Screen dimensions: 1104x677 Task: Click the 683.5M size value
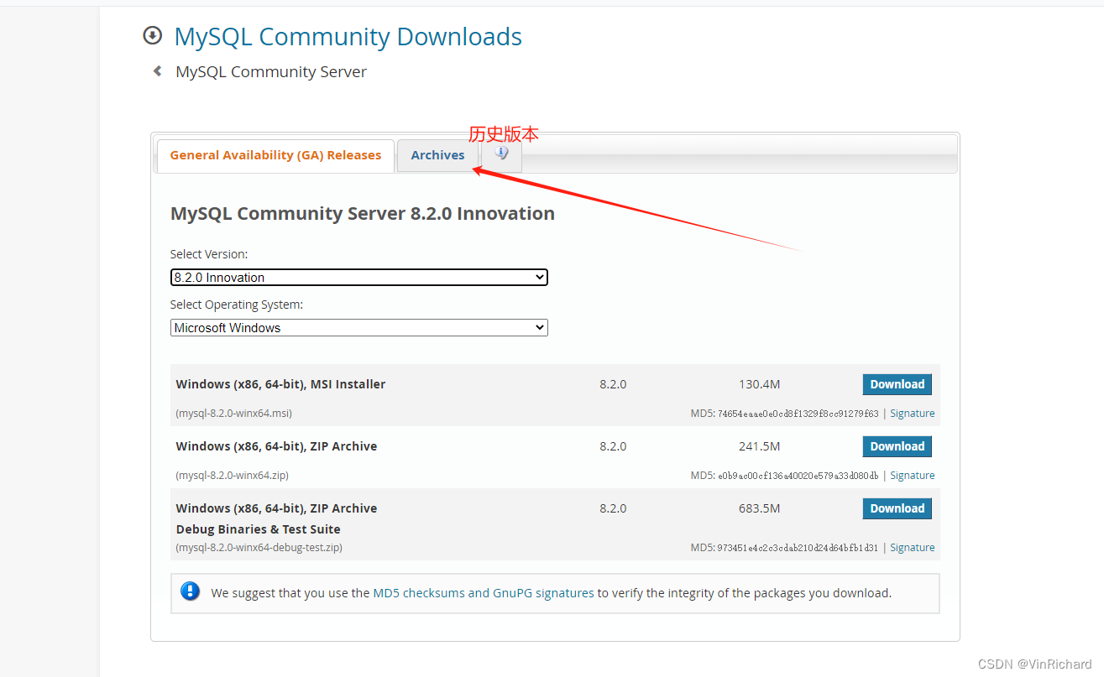759,508
